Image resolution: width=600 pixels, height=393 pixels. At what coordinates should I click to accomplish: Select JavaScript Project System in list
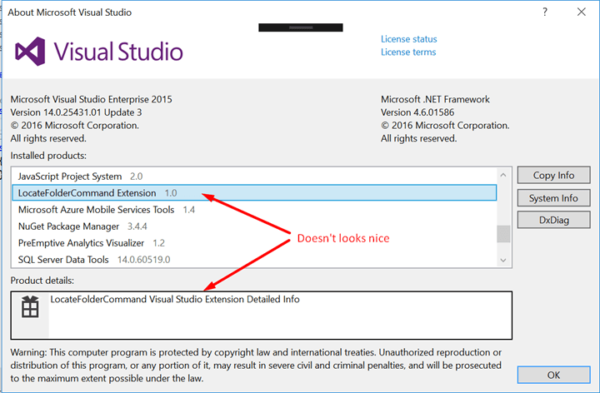[x=254, y=177]
